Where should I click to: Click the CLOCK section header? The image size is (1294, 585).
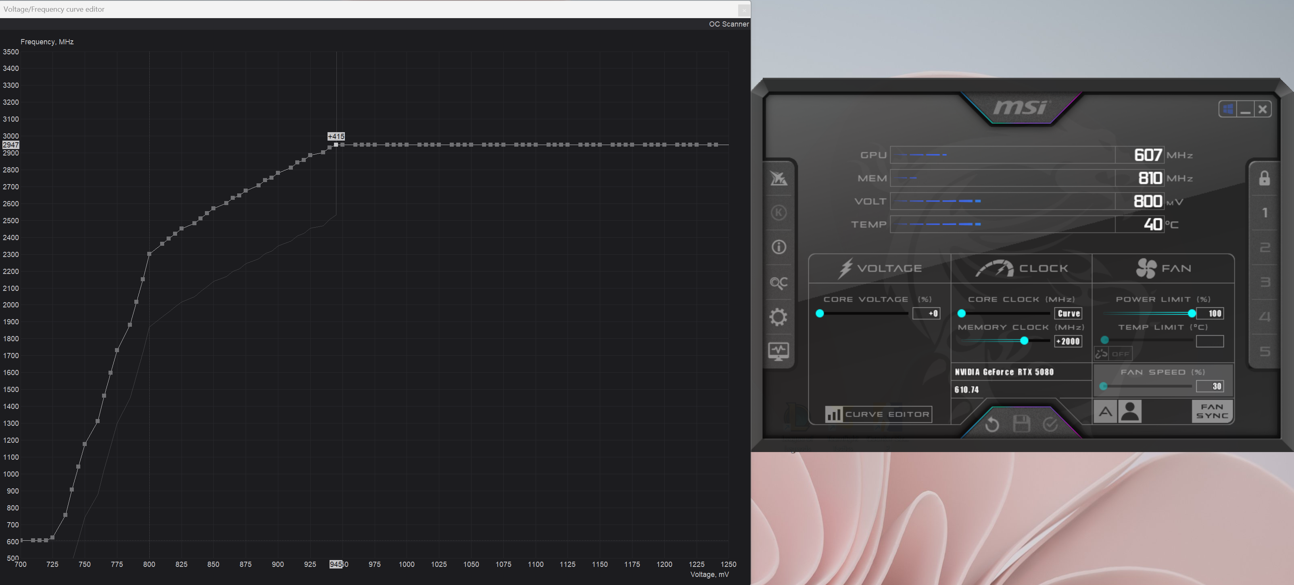[x=1022, y=268]
